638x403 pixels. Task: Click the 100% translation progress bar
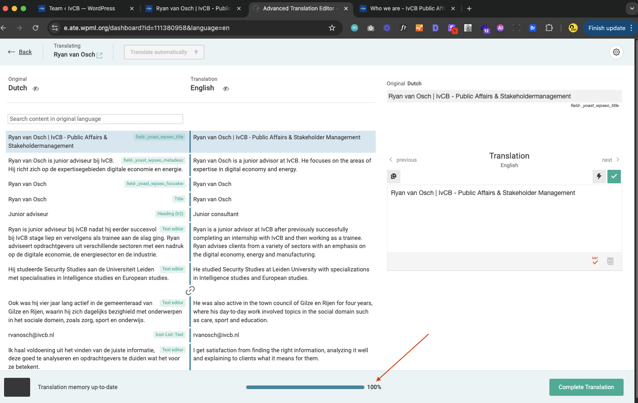(305, 387)
